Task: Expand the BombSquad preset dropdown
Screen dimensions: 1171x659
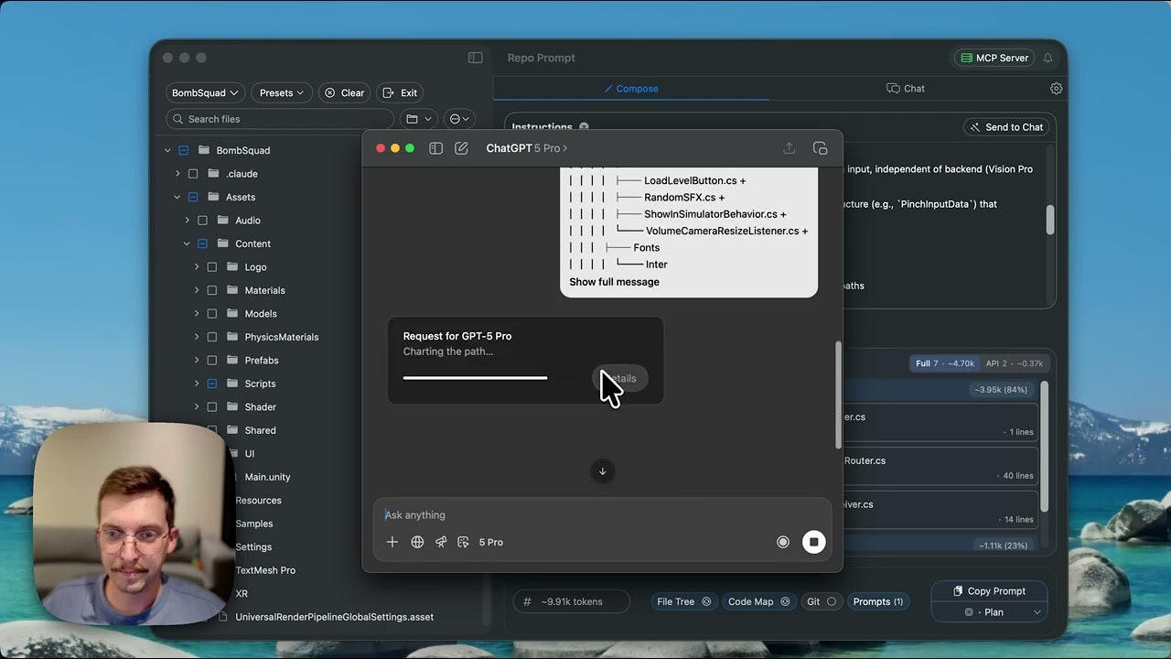Action: click(205, 92)
